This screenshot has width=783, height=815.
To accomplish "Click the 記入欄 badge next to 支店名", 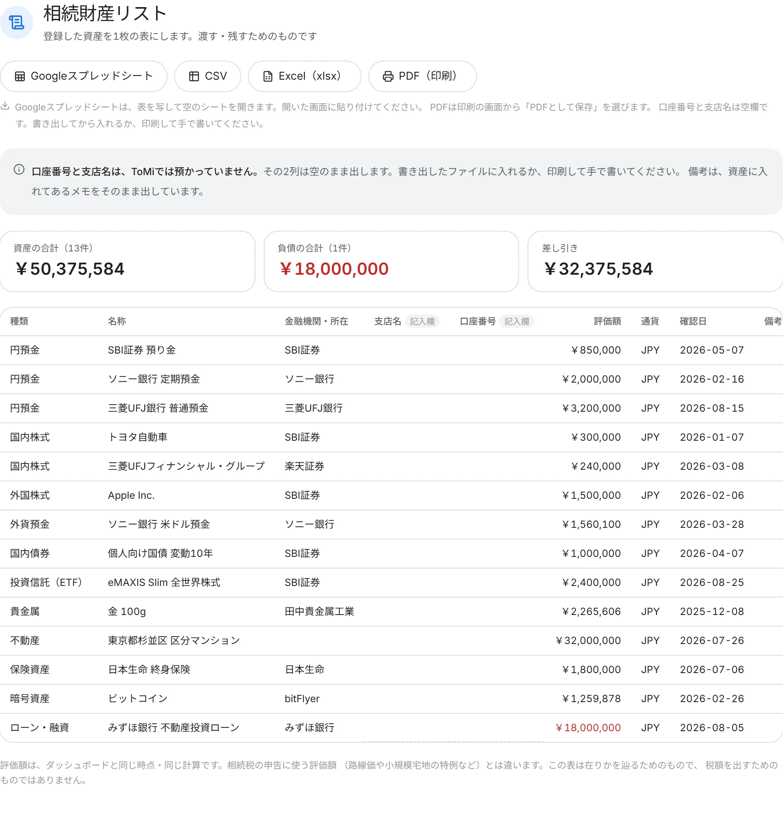I will [422, 322].
